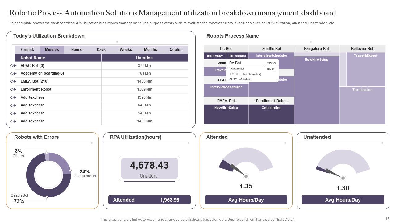Image resolution: width=395 pixels, height=222 pixels.
Task: Click the 4,678.43 utilization value box
Action: click(x=149, y=168)
